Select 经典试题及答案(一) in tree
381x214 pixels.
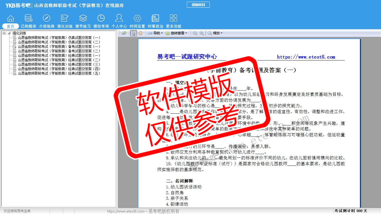(x=59, y=55)
